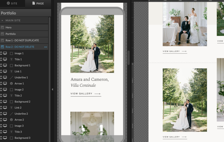Click the text icon next to Title 1
The height and width of the screenshot is (142, 224).
pyautogui.click(x=11, y=59)
